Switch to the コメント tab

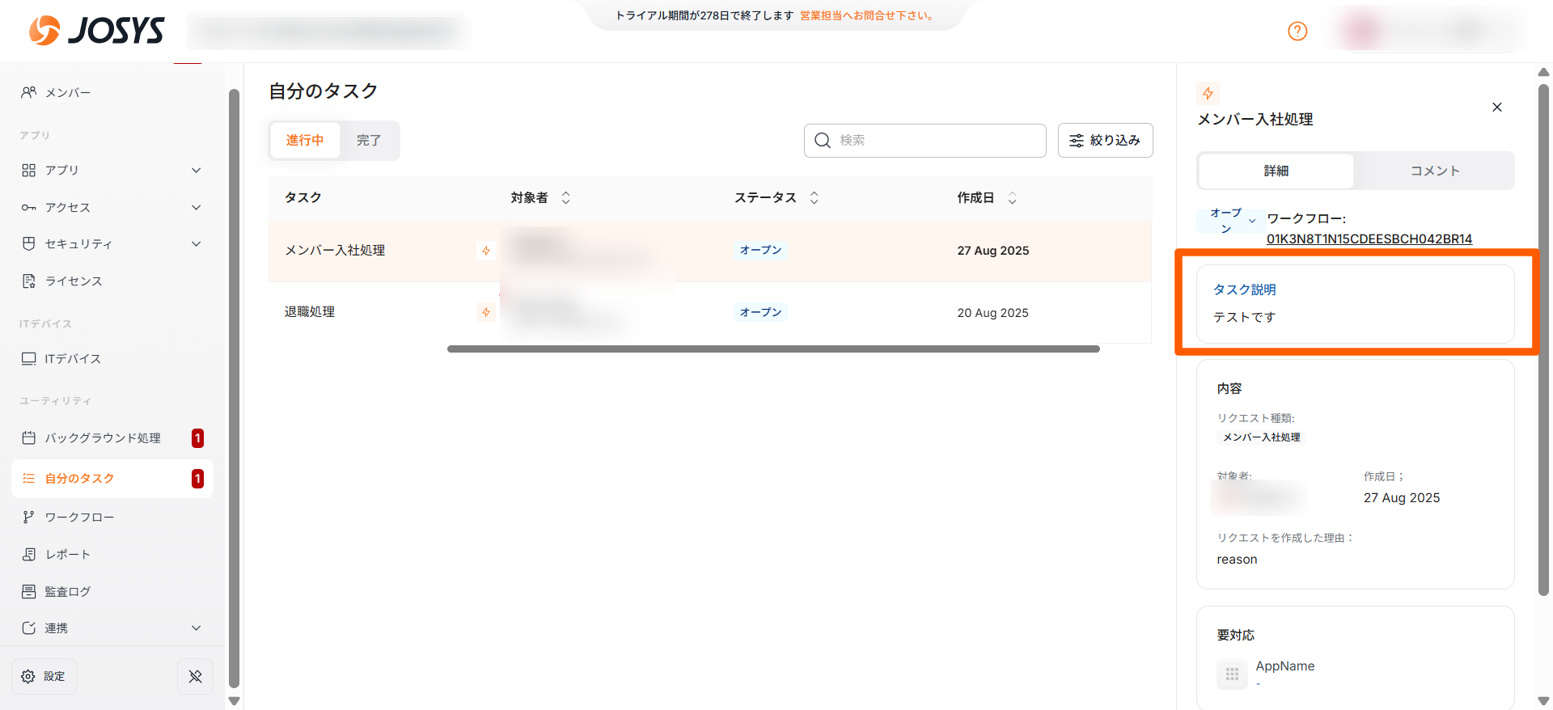pyautogui.click(x=1434, y=171)
